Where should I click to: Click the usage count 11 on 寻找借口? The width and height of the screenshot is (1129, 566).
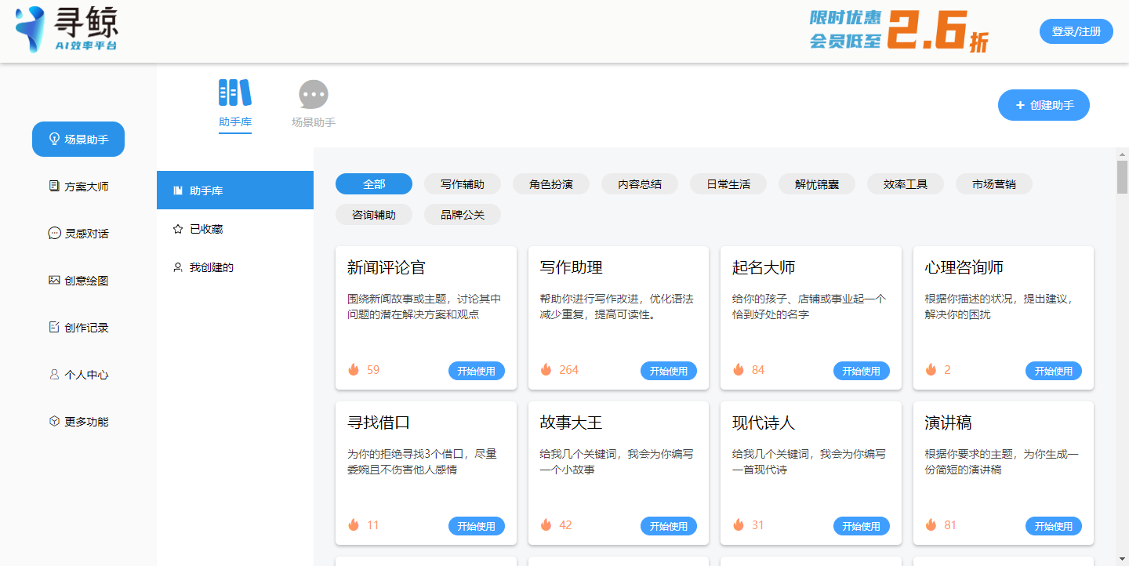[373, 525]
